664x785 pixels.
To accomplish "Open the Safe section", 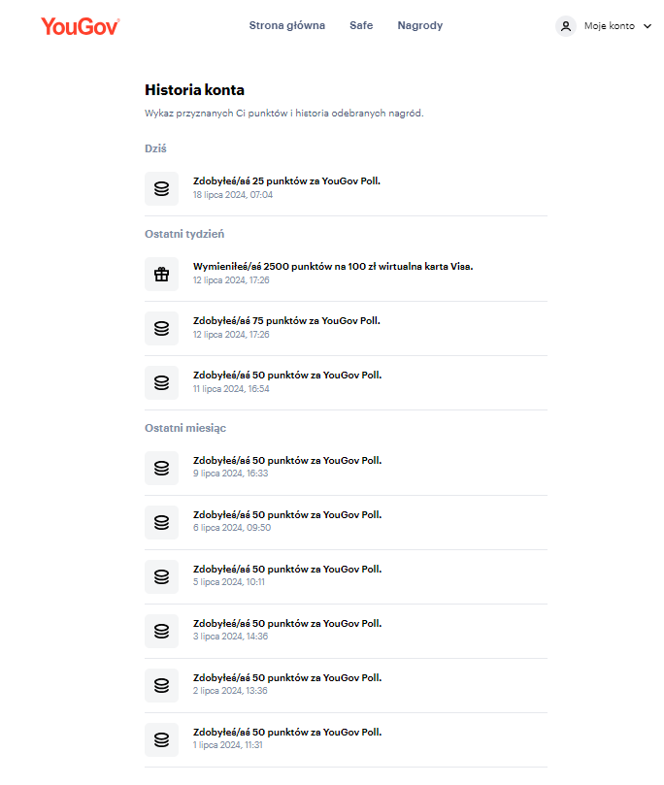I will (361, 25).
